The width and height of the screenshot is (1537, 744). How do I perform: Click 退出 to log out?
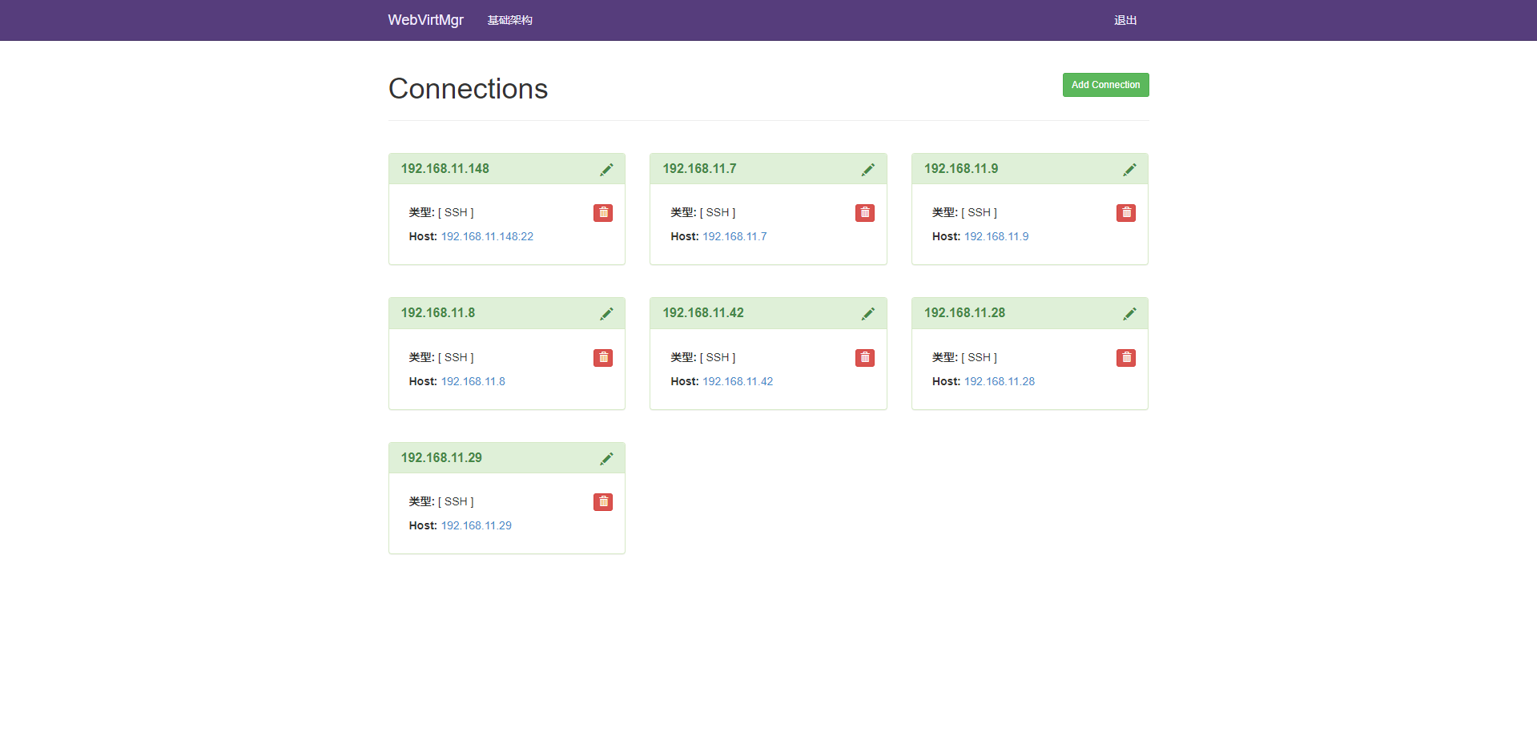click(x=1125, y=20)
